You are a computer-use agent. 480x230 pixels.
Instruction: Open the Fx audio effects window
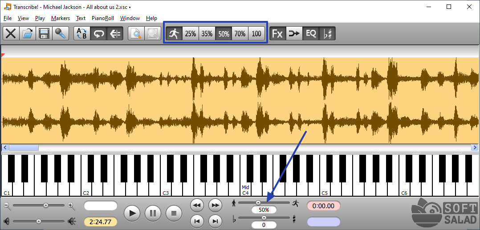(278, 33)
